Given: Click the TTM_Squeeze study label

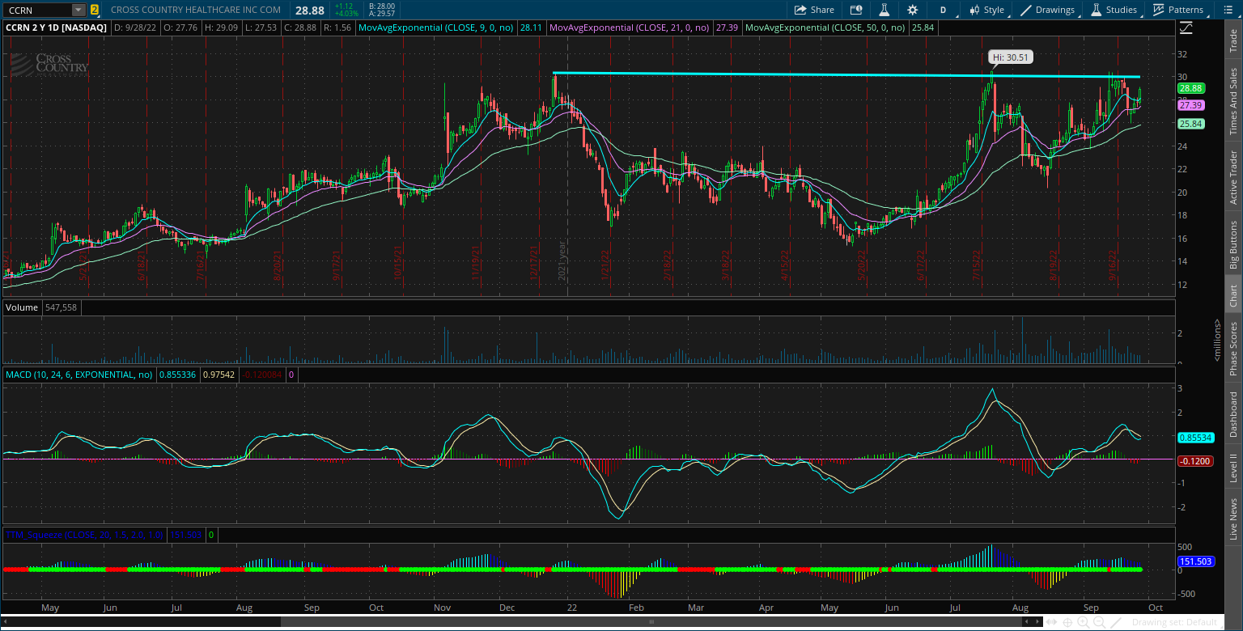Looking at the screenshot, I should (x=83, y=535).
